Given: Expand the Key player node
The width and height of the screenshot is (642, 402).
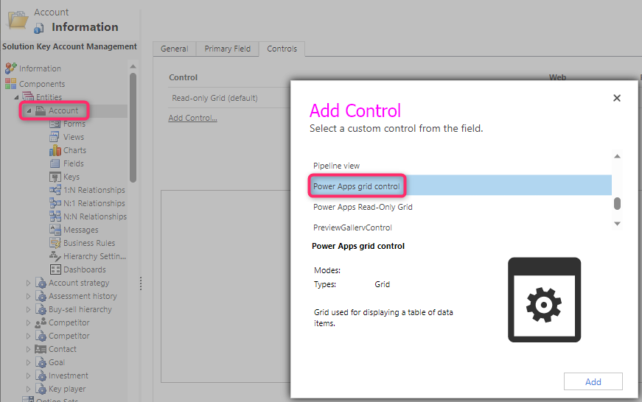Looking at the screenshot, I should pyautogui.click(x=28, y=389).
